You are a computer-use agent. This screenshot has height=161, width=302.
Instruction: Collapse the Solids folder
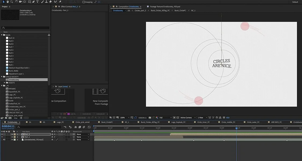click(x=2, y=35)
